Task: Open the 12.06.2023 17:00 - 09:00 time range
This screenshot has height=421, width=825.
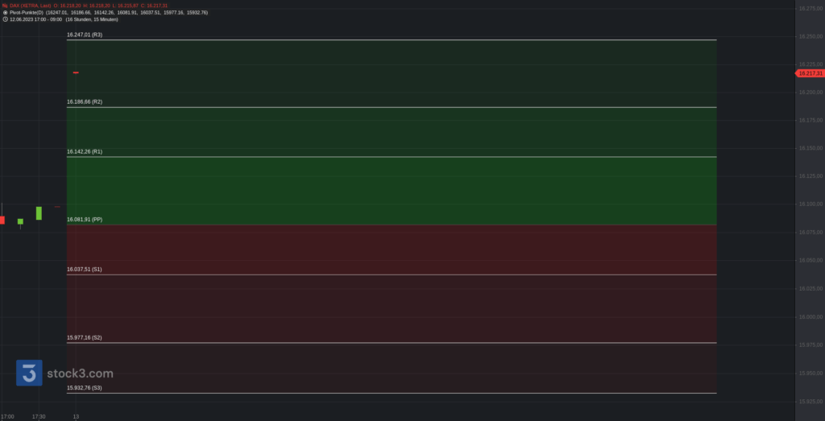Action: 35,19
